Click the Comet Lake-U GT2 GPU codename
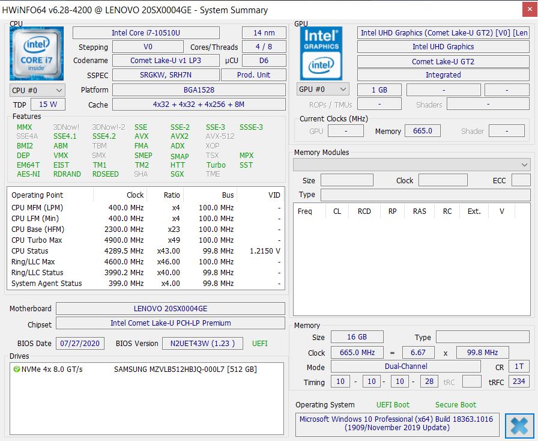Image resolution: width=538 pixels, height=441 pixels. point(443,61)
